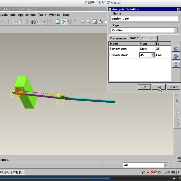Open the ServoMotor2 From value dropdown
The height and width of the screenshot is (181, 181).
(153, 55)
